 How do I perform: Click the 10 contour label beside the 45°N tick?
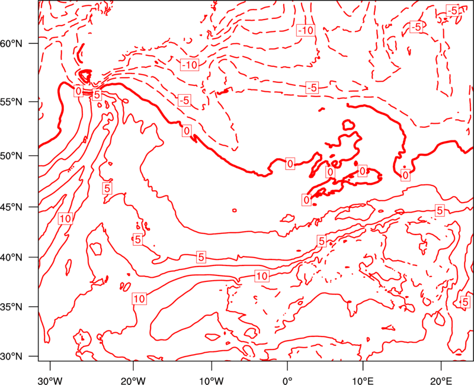click(65, 219)
